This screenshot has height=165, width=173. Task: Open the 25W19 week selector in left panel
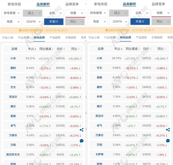(32, 22)
